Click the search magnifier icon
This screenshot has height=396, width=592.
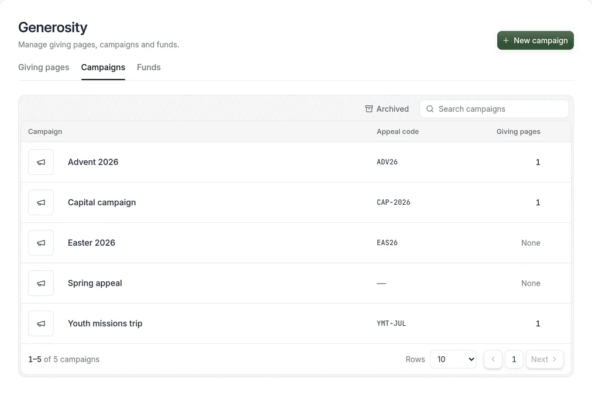[x=429, y=109]
